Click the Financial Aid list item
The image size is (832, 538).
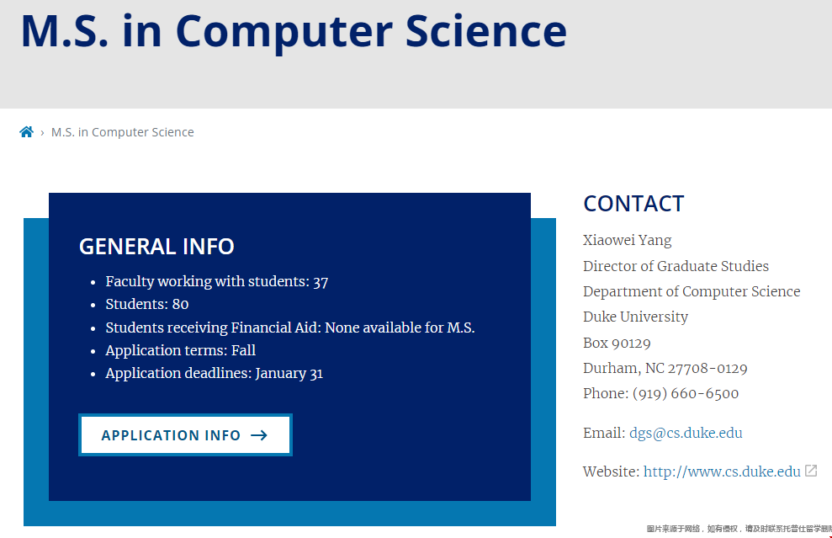[x=289, y=328]
